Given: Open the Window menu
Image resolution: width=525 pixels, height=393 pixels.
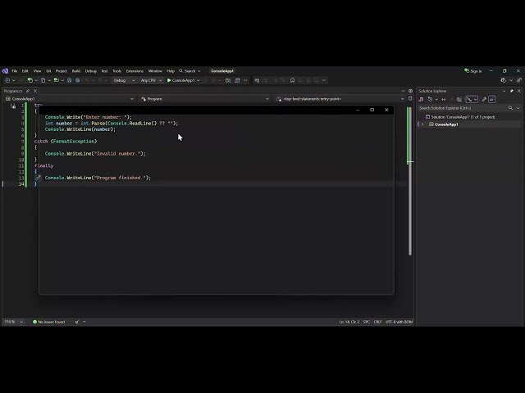Looking at the screenshot, I should point(155,71).
